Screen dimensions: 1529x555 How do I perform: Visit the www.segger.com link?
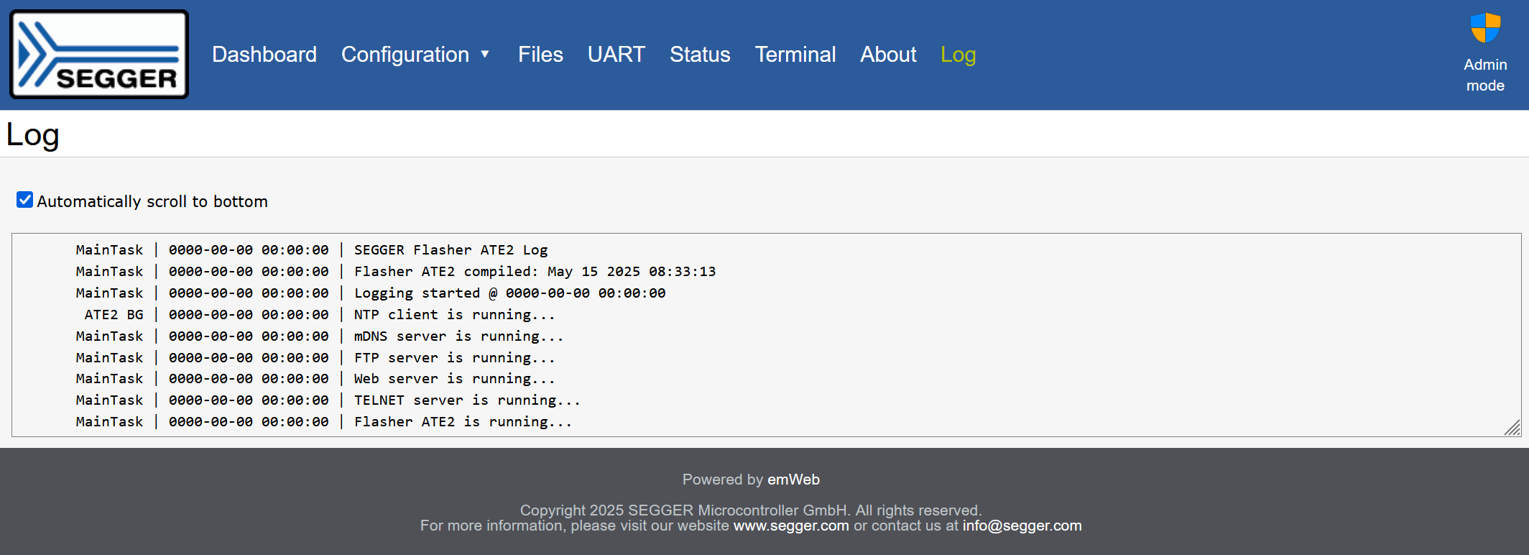(x=791, y=526)
